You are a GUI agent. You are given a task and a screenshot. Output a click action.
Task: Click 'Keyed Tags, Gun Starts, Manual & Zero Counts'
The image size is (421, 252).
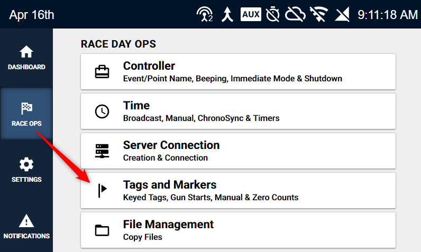211,198
